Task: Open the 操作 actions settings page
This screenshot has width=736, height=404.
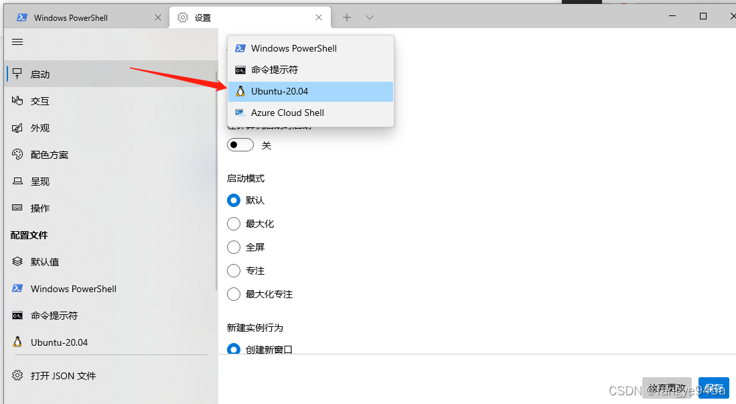Action: pyautogui.click(x=112, y=208)
